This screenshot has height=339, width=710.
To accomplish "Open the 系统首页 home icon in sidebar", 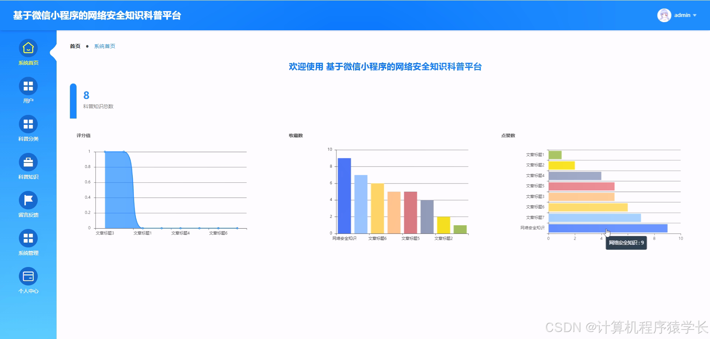I will pyautogui.click(x=28, y=48).
